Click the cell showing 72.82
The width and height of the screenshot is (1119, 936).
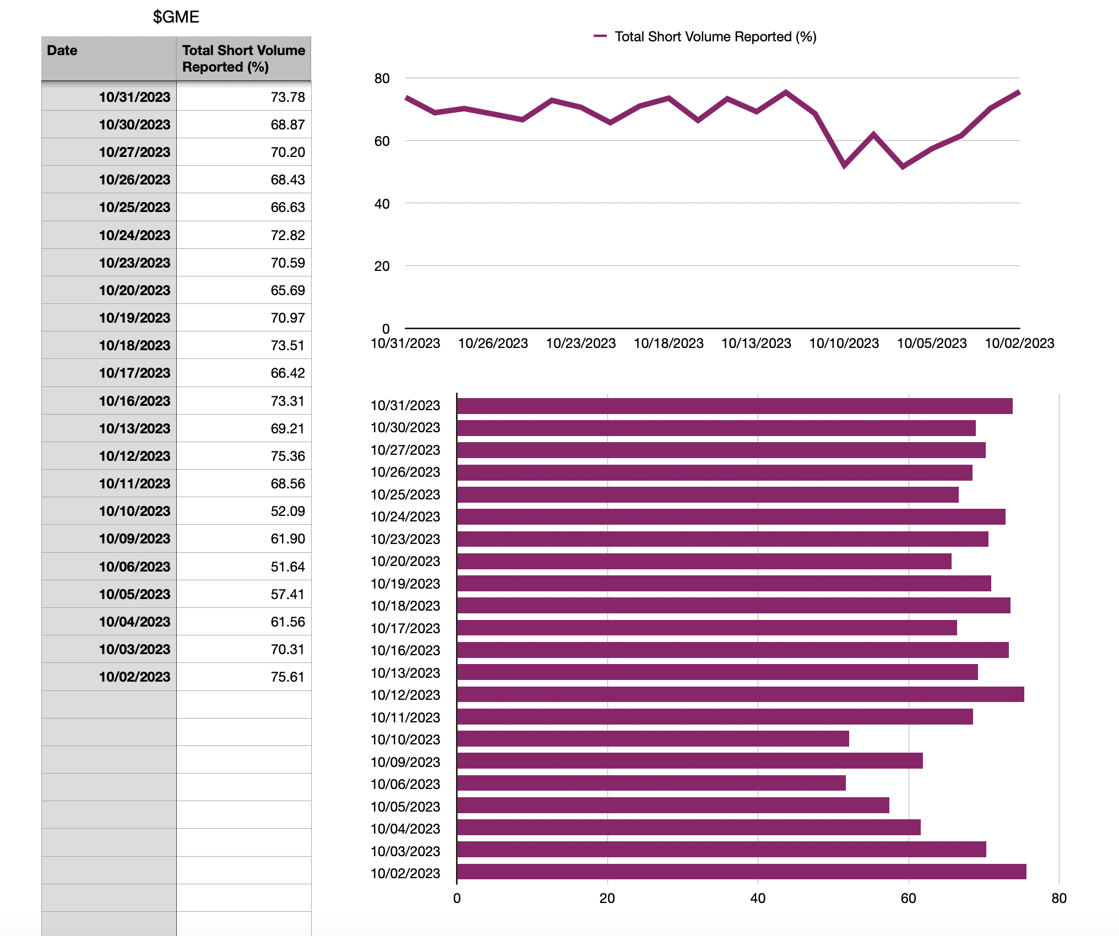click(x=244, y=235)
